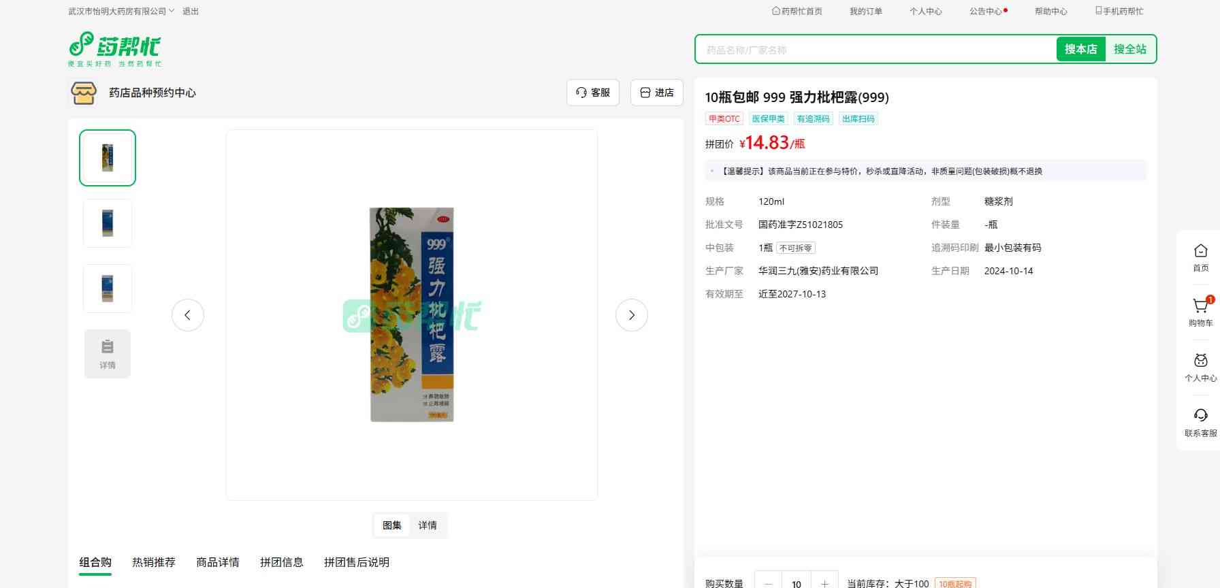Click the 药店品种预约中心 store icon
The width and height of the screenshot is (1220, 588).
point(84,93)
